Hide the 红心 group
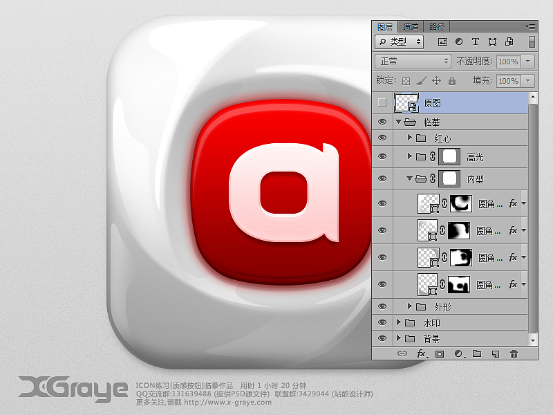This screenshot has height=415, width=553. [382, 138]
